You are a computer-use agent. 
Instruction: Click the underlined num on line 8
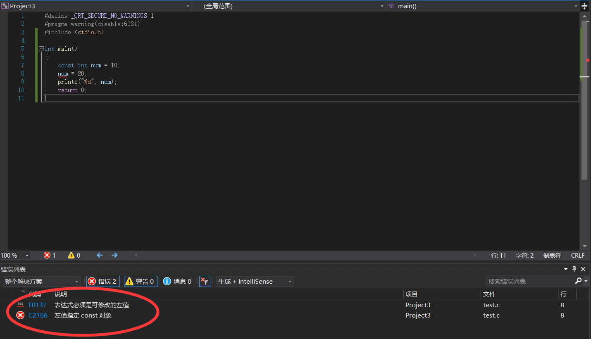(x=63, y=73)
